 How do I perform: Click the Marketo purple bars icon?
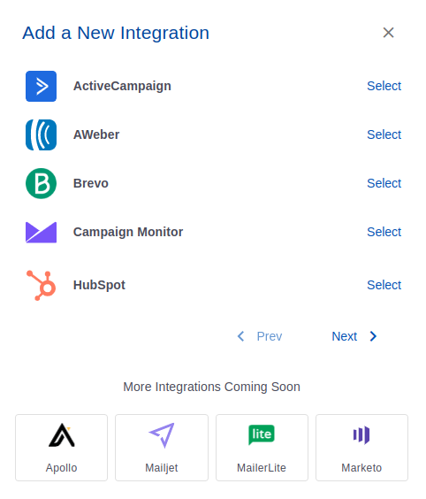[361, 434]
